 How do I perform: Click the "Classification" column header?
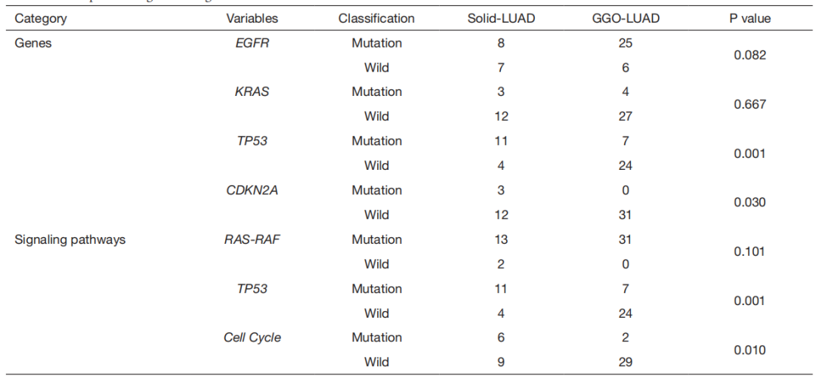[376, 18]
